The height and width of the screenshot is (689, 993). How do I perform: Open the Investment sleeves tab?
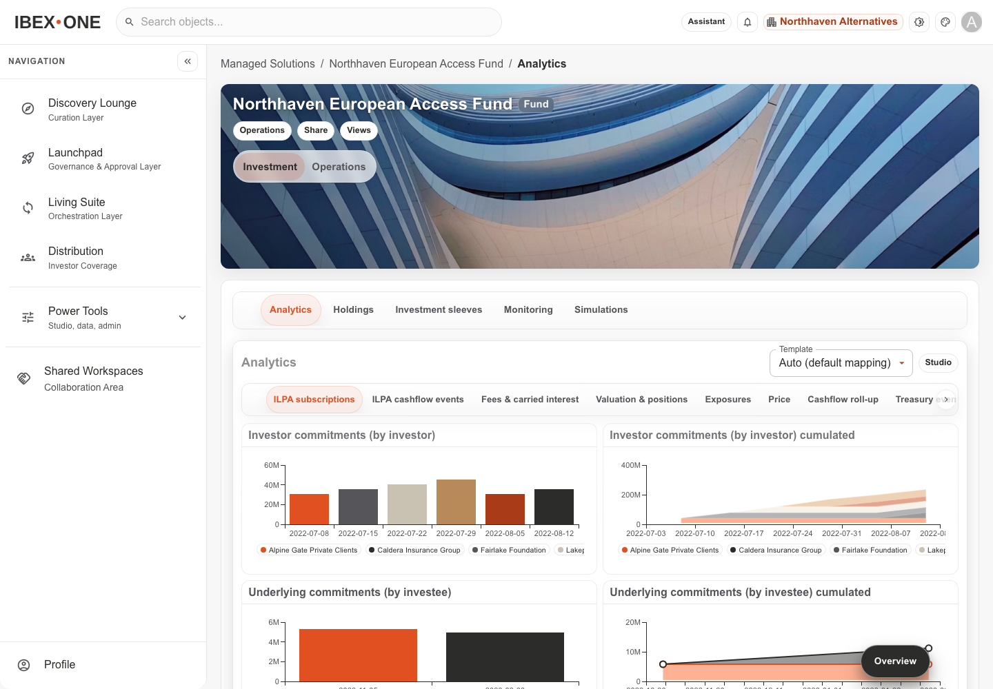439,310
